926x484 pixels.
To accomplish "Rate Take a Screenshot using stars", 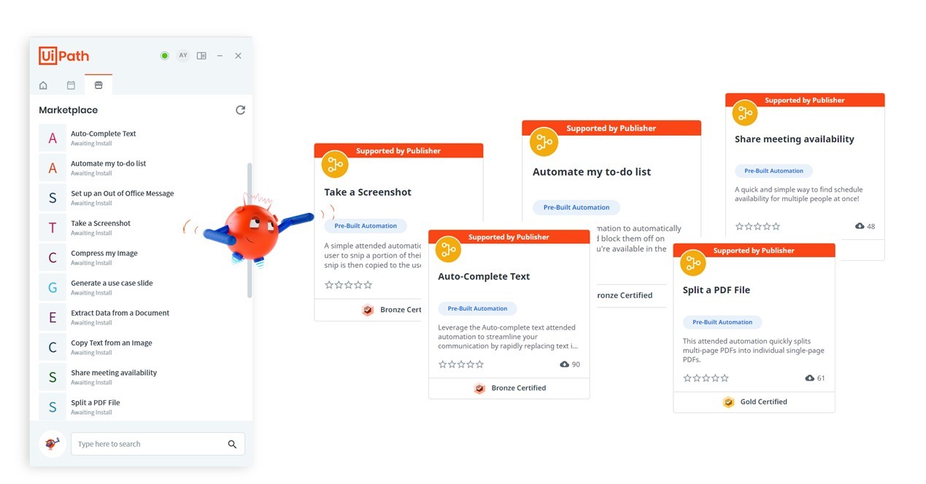I will point(348,285).
